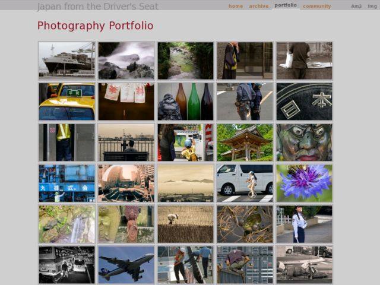Open the policewoman on street photo
This screenshot has height=285, width=380.
(x=305, y=224)
